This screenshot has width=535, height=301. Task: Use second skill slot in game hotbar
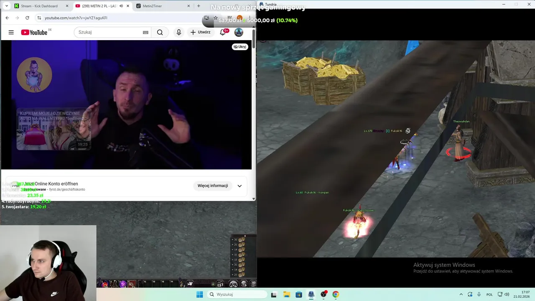coord(114,284)
